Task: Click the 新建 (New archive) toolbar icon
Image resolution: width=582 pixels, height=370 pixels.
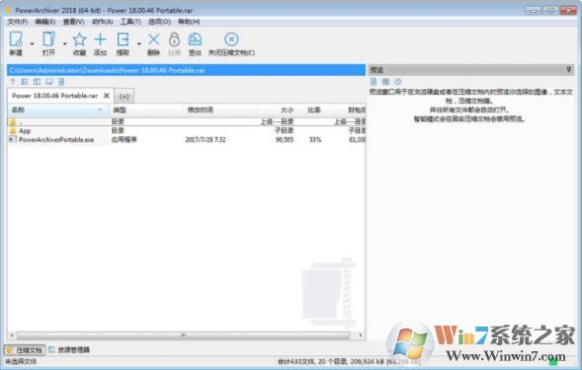Action: (16, 39)
